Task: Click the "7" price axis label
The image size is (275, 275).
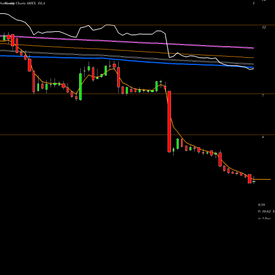Action: (263, 96)
